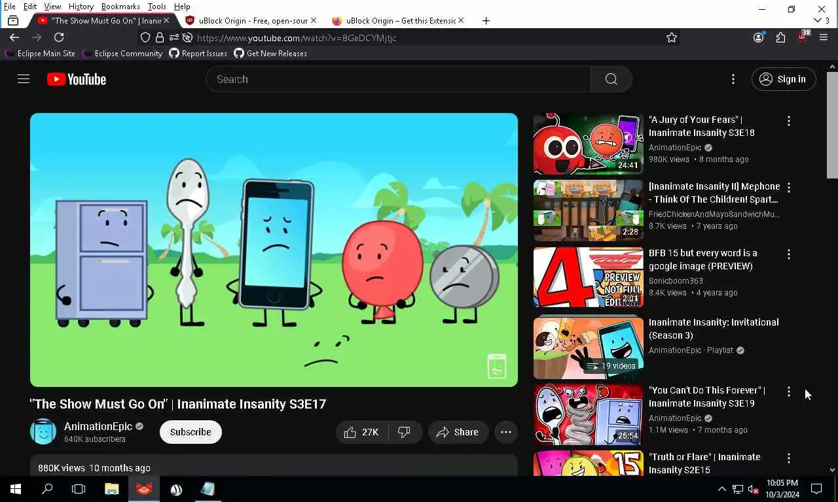Click the page vertical scrollbar thumb
The image size is (838, 502).
point(832,124)
